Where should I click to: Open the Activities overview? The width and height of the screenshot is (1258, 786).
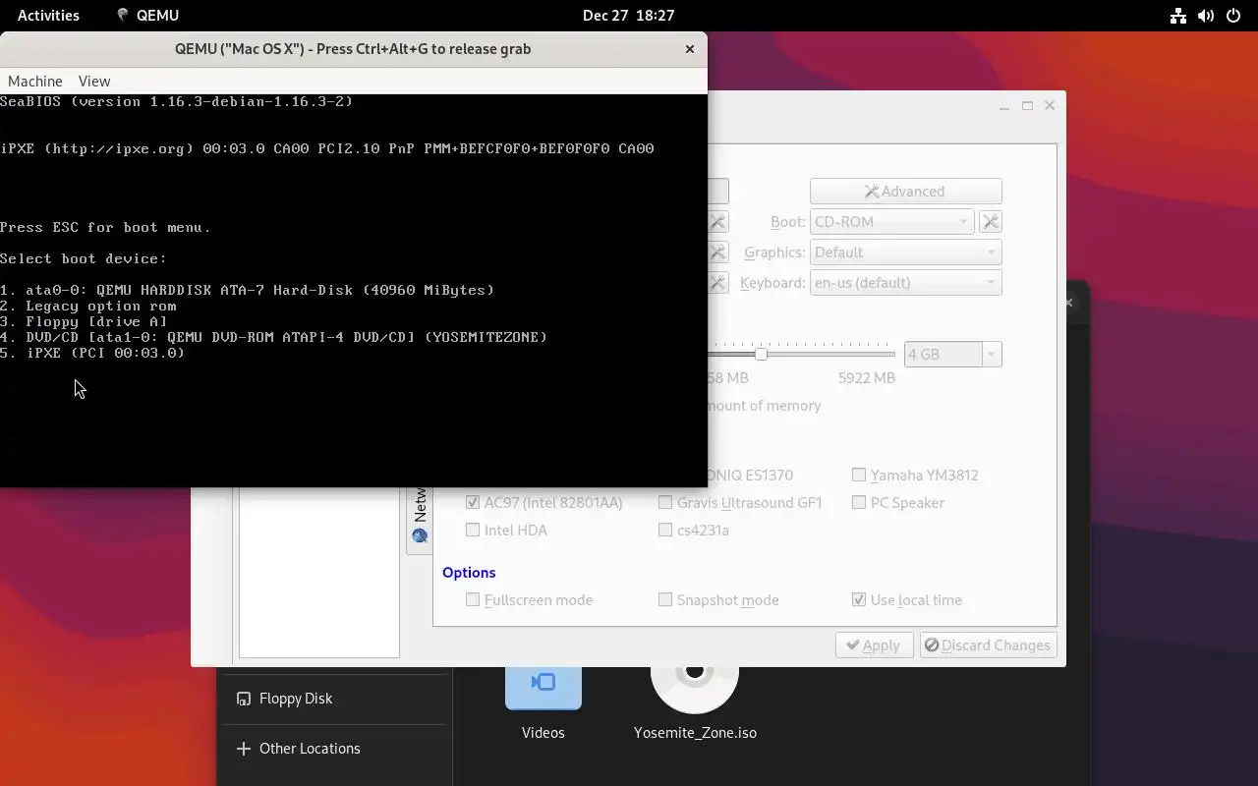click(48, 15)
